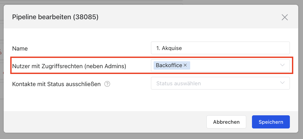Save changes with the Speichern button
Image resolution: width=303 pixels, height=139 pixels.
pos(271,122)
